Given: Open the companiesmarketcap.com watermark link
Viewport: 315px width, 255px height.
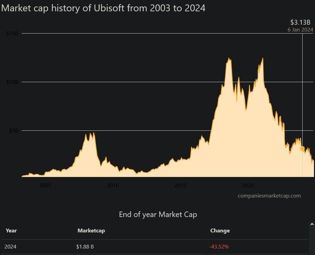Looking at the screenshot, I should (x=269, y=196).
